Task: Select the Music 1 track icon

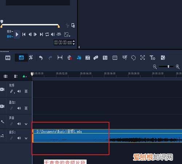Action: tap(2, 136)
